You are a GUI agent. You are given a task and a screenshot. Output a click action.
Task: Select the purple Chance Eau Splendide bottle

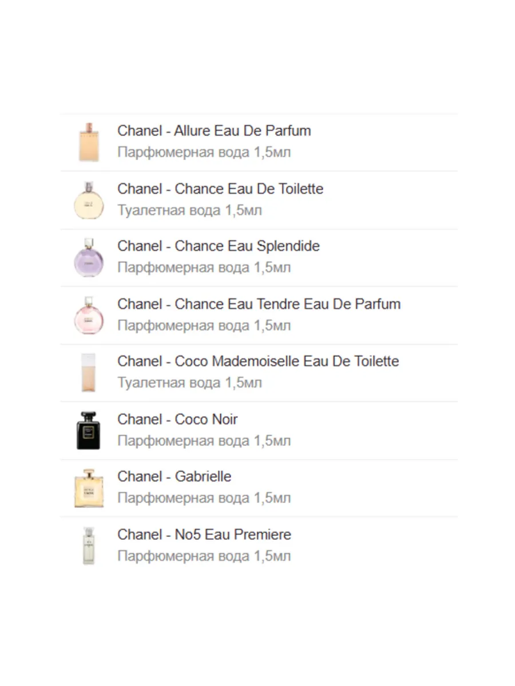click(x=89, y=258)
